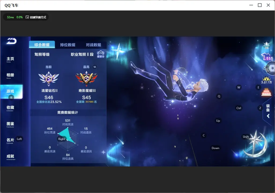Minimize the QQ飞车 window
Image resolution: width=275 pixels, height=193 pixels.
click(x=251, y=5)
